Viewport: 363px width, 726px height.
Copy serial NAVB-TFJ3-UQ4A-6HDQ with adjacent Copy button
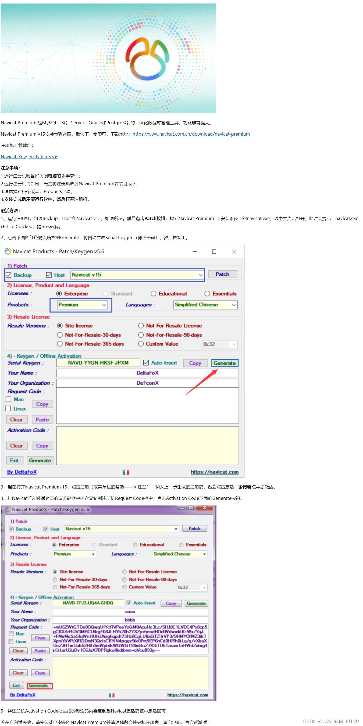click(x=171, y=603)
